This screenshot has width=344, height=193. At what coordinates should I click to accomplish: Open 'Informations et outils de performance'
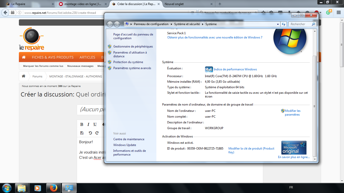pyautogui.click(x=129, y=153)
